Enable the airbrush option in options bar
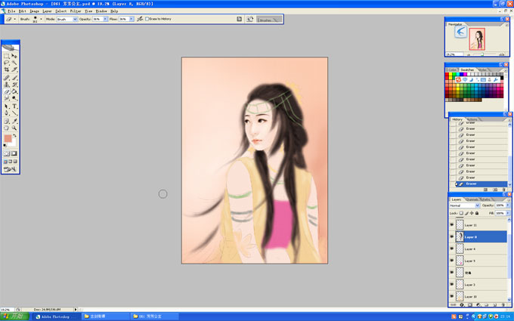 (x=140, y=19)
